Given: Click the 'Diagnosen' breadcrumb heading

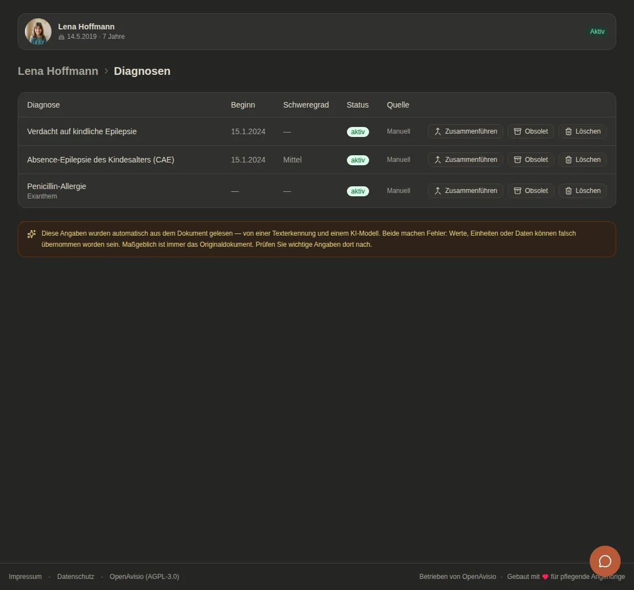Looking at the screenshot, I should (x=142, y=71).
